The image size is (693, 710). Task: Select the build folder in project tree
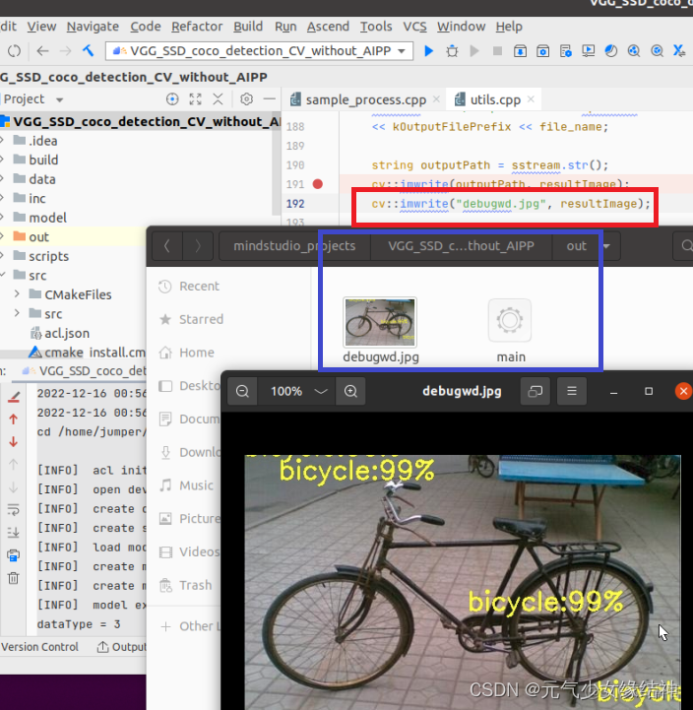point(43,160)
